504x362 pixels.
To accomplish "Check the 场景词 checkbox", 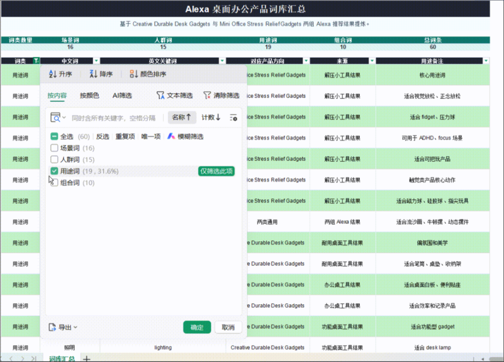I will point(54,148).
